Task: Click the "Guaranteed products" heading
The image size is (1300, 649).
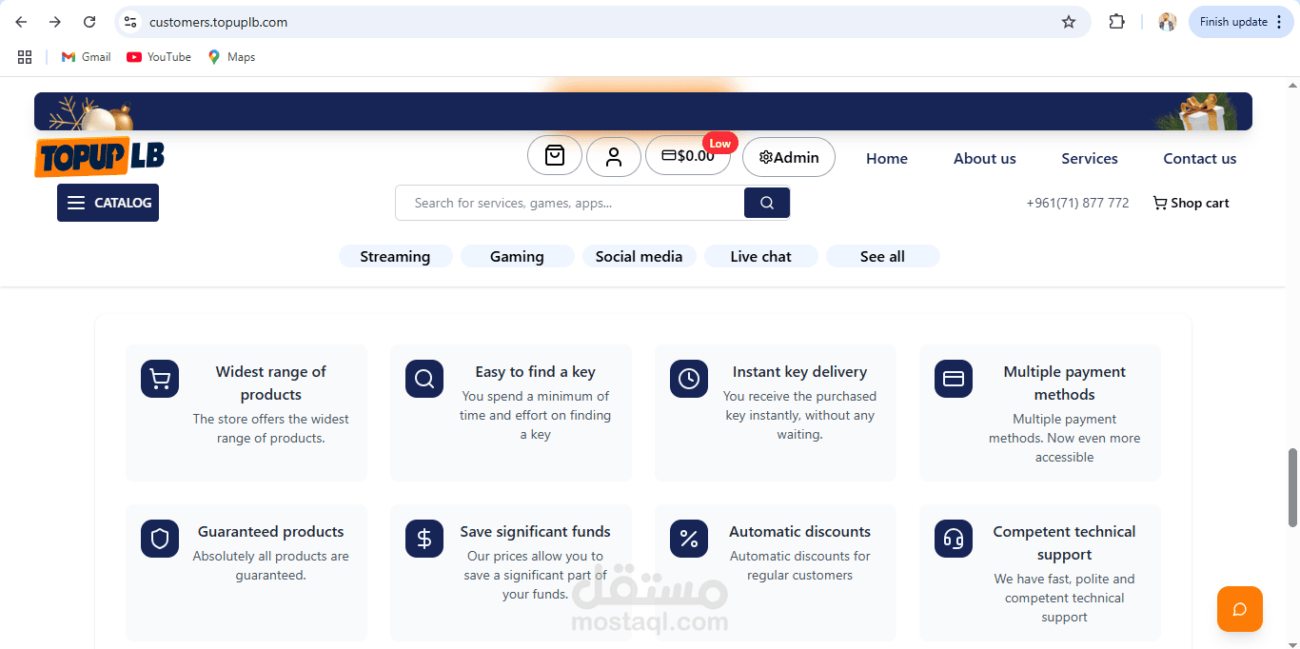Action: [x=270, y=532]
